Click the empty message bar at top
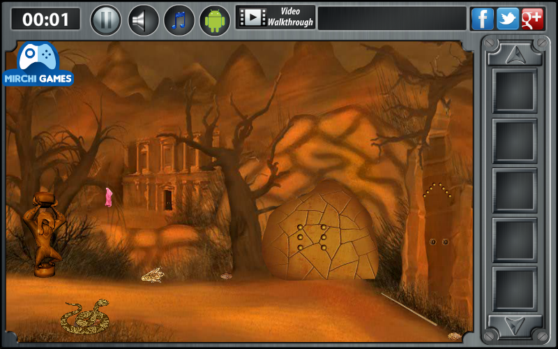 392,18
